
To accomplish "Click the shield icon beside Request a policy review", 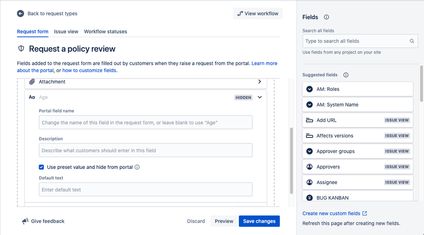I will tap(21, 49).
